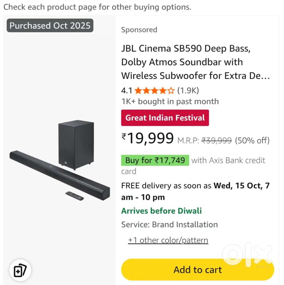Click Service: Brand Installation text

169,225
